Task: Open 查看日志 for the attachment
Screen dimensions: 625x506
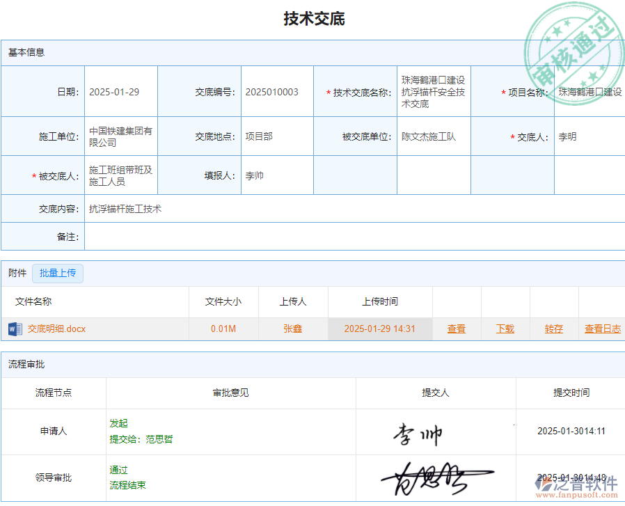Action: [603, 328]
